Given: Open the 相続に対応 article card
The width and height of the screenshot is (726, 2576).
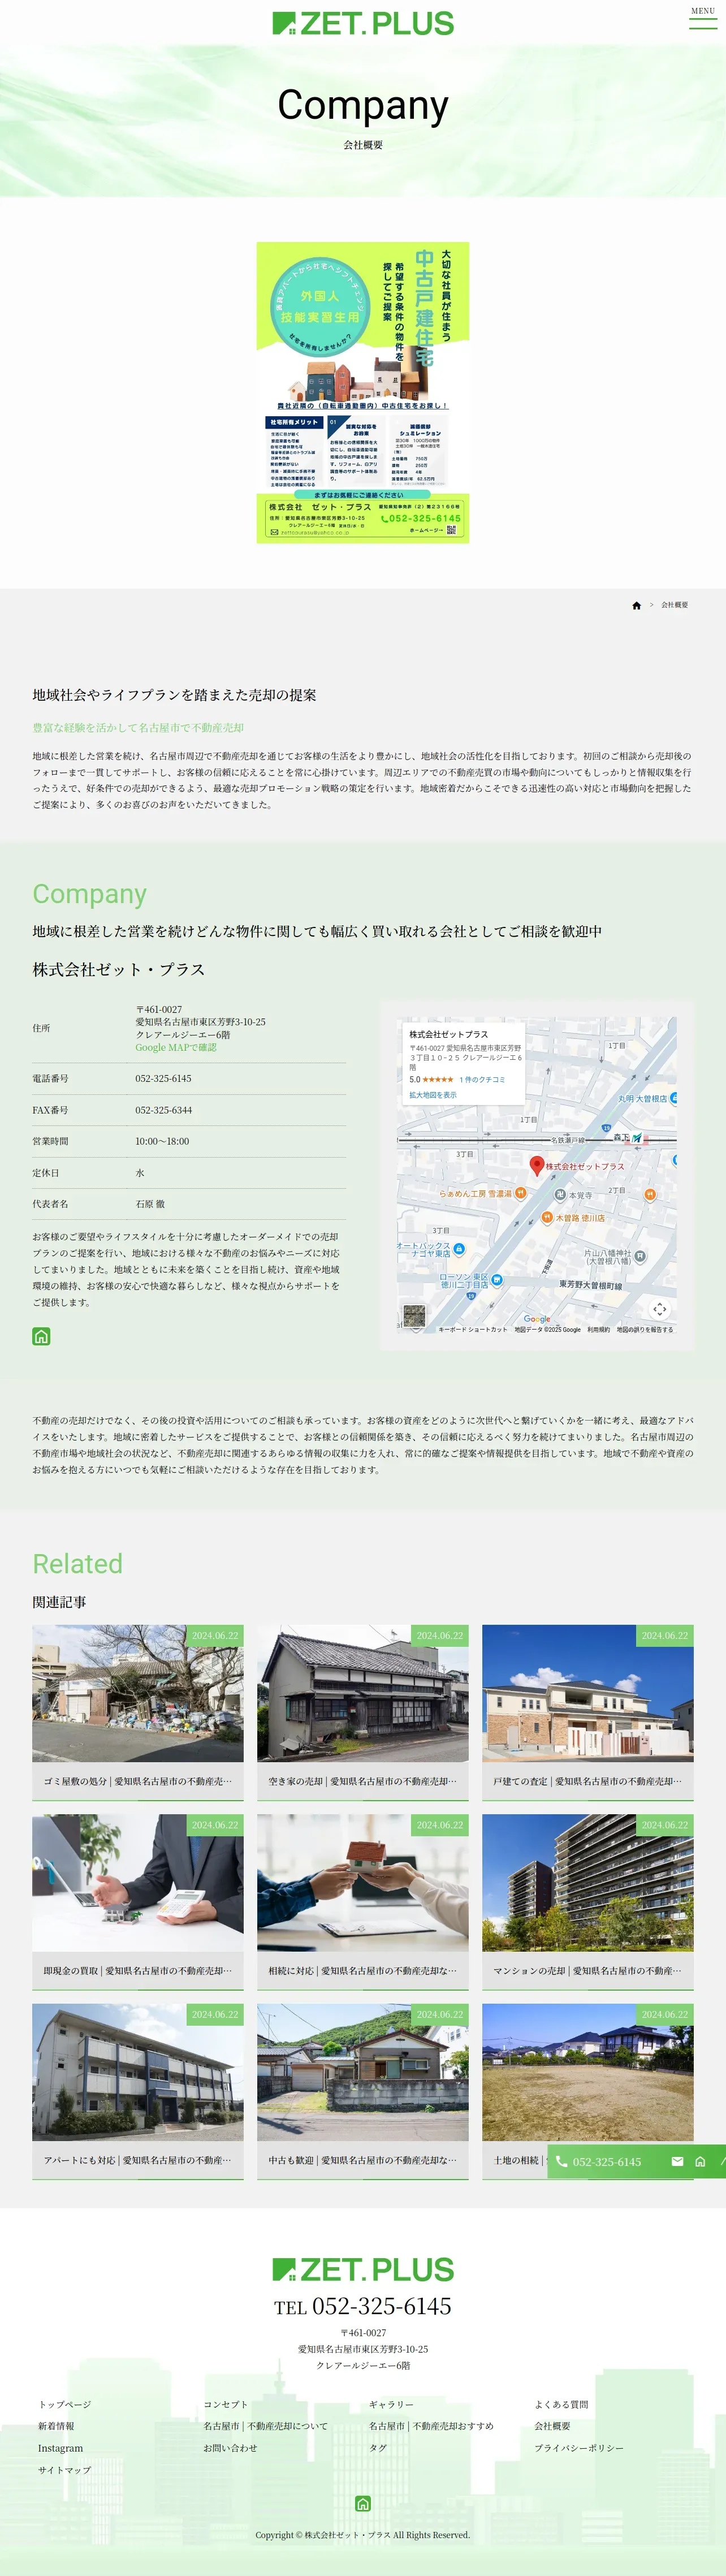Looking at the screenshot, I should 363,1901.
